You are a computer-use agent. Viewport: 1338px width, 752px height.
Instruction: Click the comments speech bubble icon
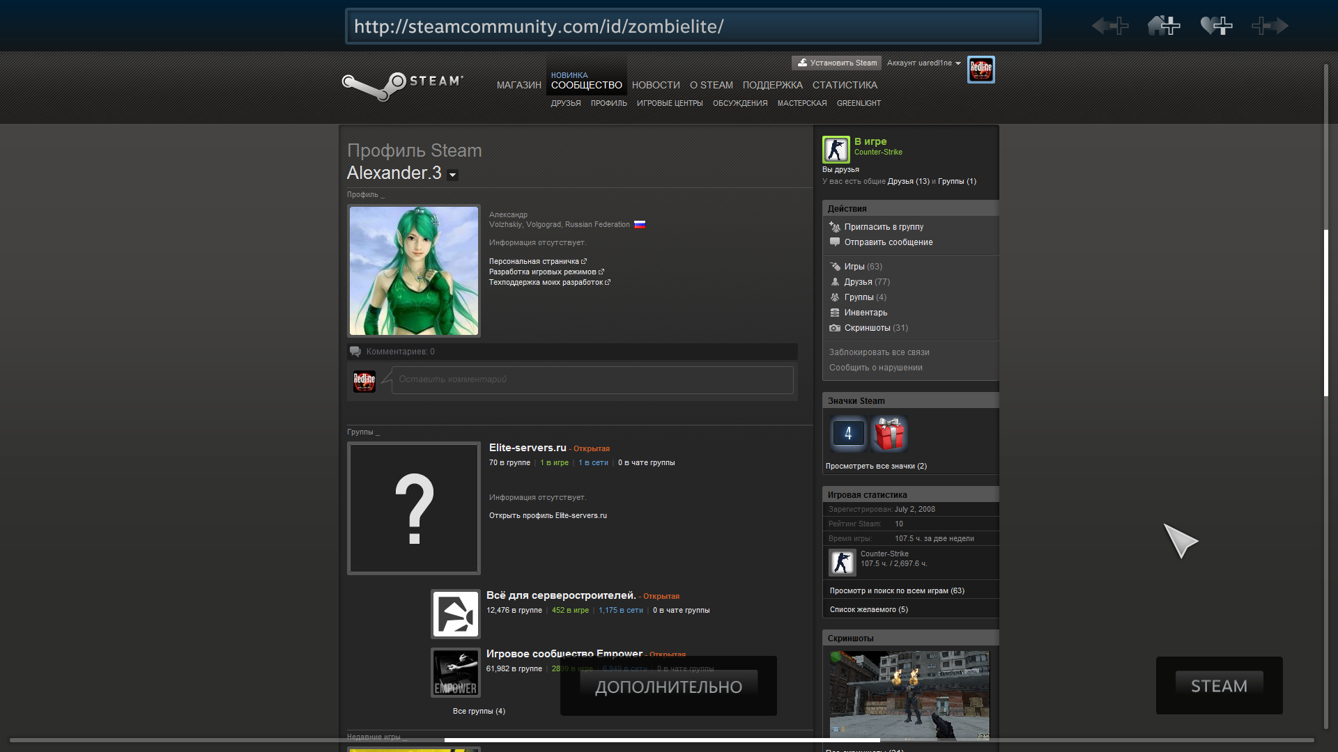[355, 352]
